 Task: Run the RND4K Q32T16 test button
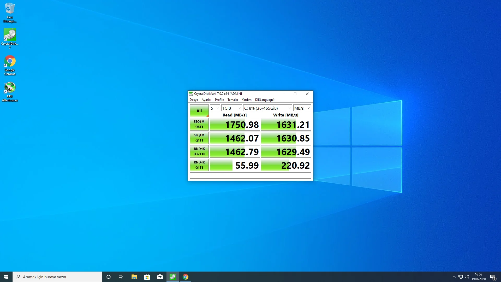pos(199,151)
